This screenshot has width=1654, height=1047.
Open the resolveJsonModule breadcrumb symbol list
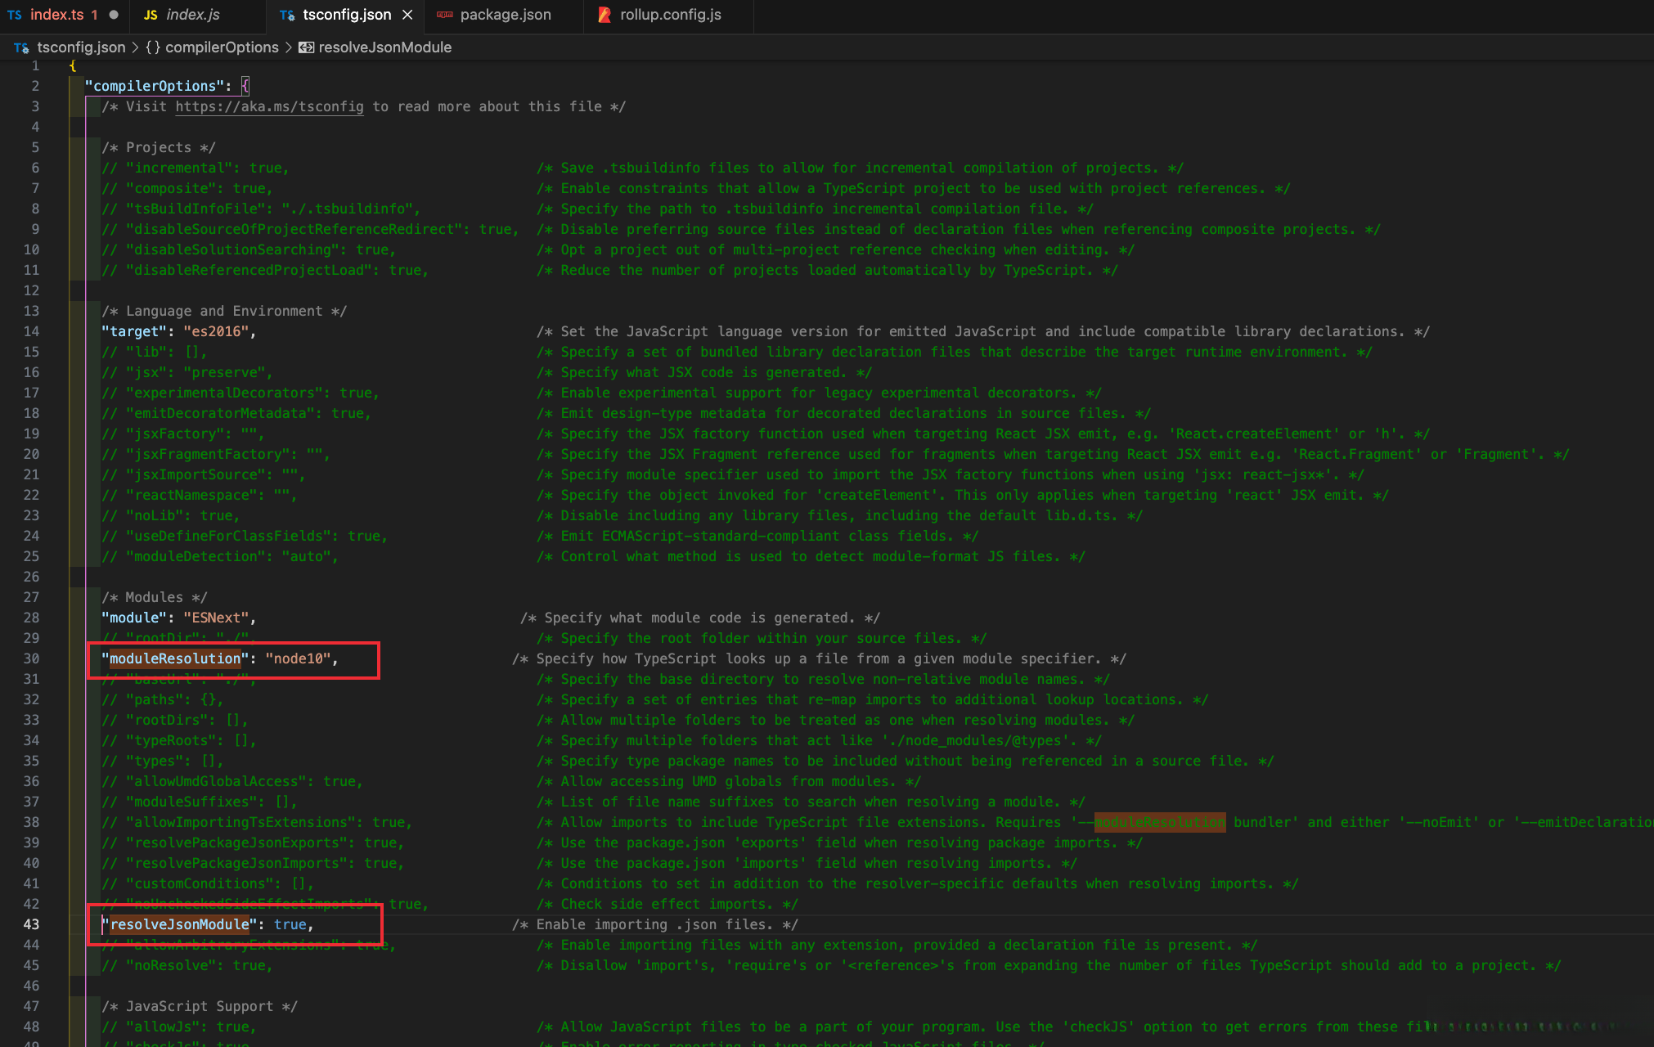384,47
